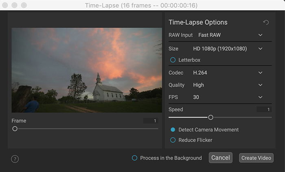Viewport: 285px width, 172px height.
Task: Click the Create Video button
Action: (x=256, y=158)
